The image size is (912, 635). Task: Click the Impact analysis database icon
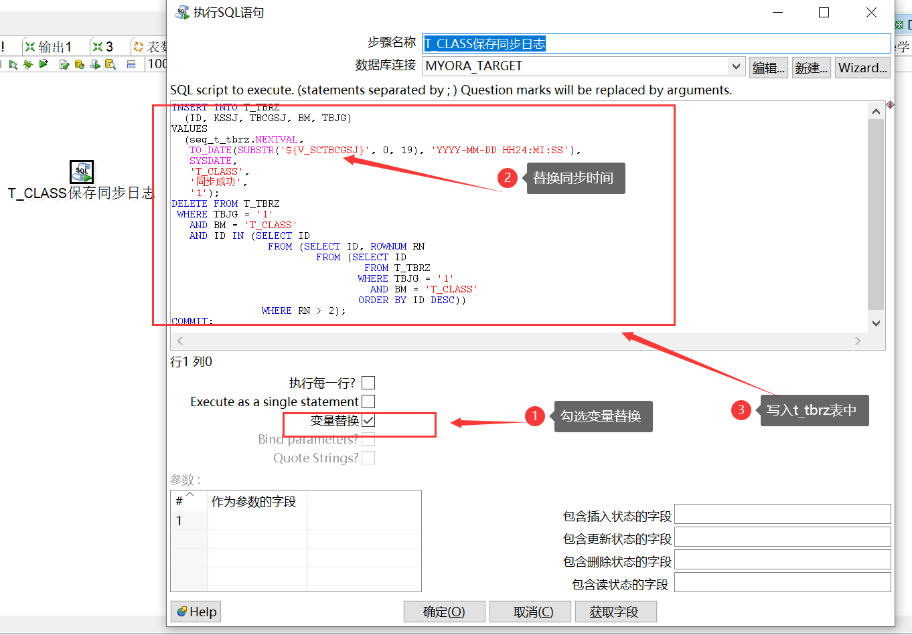(80, 64)
